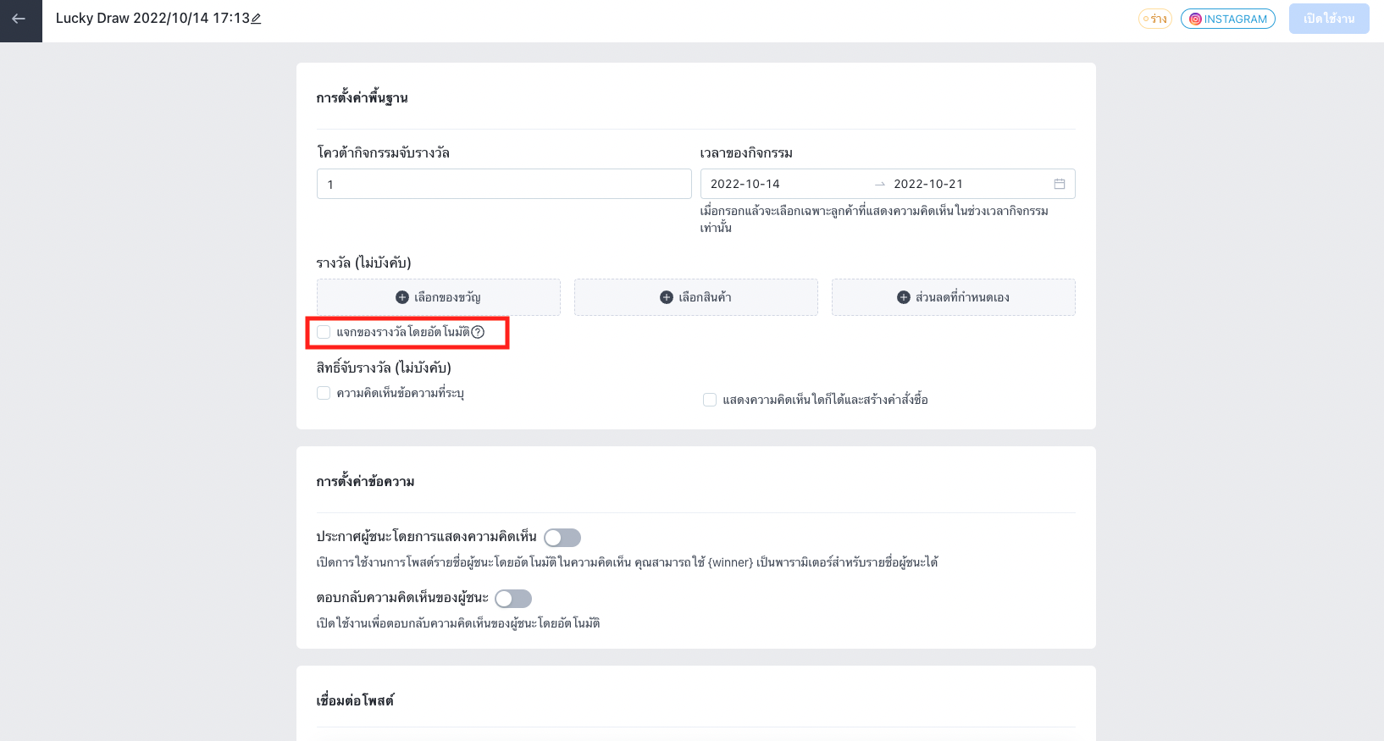Select the โควต้ากิจกรรมจับรางวัล label
The width and height of the screenshot is (1384, 741).
(383, 153)
